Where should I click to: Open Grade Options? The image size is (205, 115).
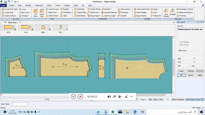9,16
